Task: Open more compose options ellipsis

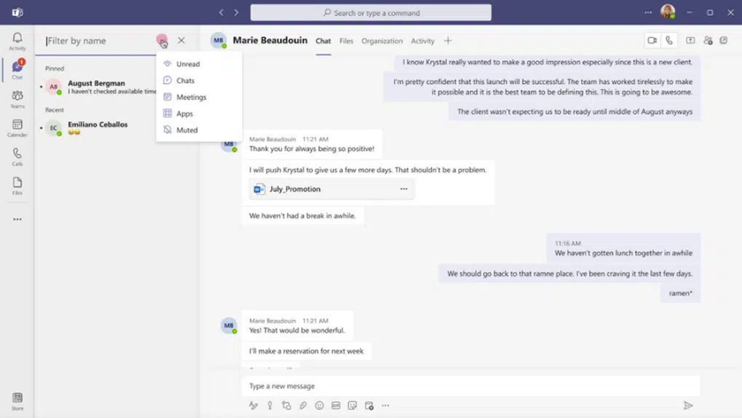Action: pos(385,405)
